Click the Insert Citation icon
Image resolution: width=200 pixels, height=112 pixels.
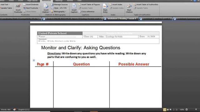point(46,6)
